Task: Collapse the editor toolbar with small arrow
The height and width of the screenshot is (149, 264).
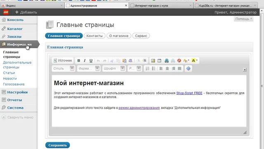Action: (245, 70)
